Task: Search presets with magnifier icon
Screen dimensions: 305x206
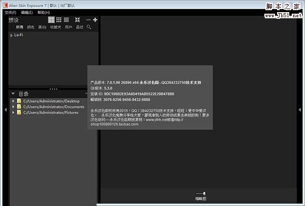Action: pos(89,27)
